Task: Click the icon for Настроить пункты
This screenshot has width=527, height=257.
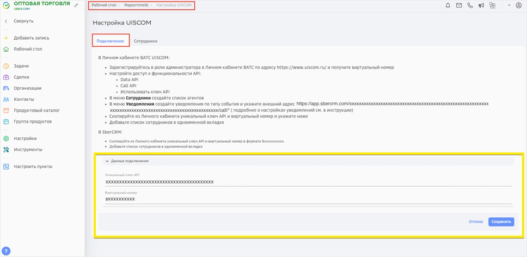Action: pyautogui.click(x=5, y=167)
